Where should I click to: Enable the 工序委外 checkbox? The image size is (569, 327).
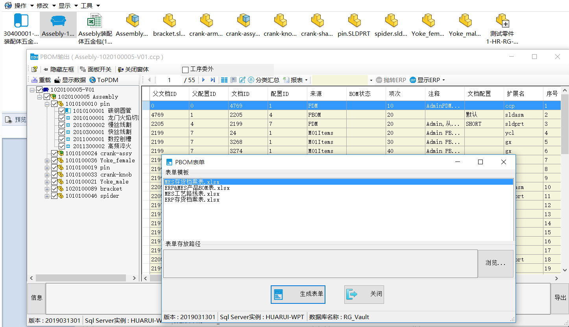(185, 68)
